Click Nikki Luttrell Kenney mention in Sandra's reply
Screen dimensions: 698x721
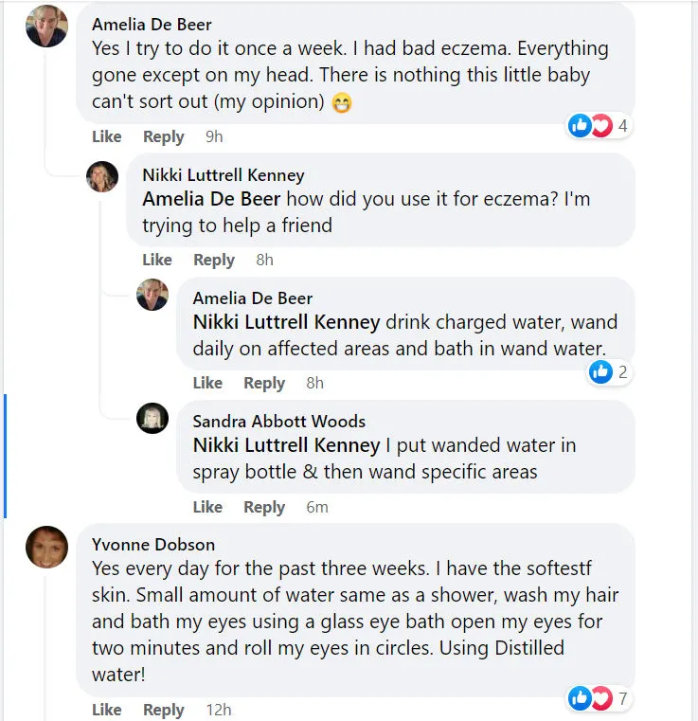(286, 445)
